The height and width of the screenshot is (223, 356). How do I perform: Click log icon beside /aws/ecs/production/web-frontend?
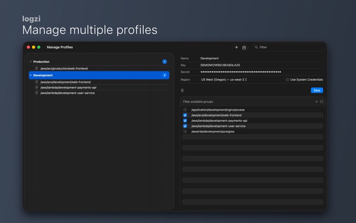[37, 68]
